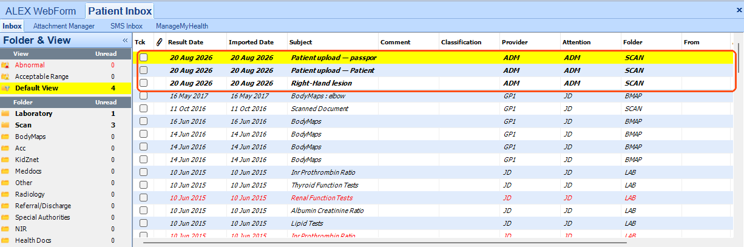Click the Default View icon

(5, 88)
